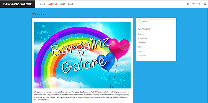208x103 pixels.
Task: Click the About us page heading
Action: coord(39,14)
